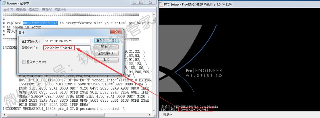Minimize the license Notepad window

click(x=134, y=2)
